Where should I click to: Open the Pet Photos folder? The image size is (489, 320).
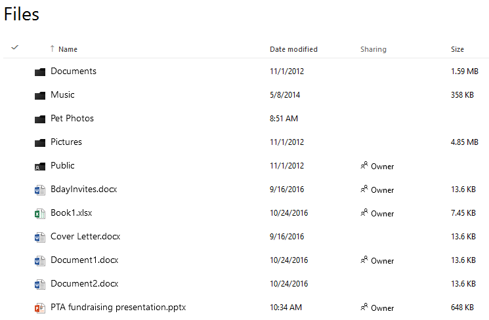pos(72,119)
